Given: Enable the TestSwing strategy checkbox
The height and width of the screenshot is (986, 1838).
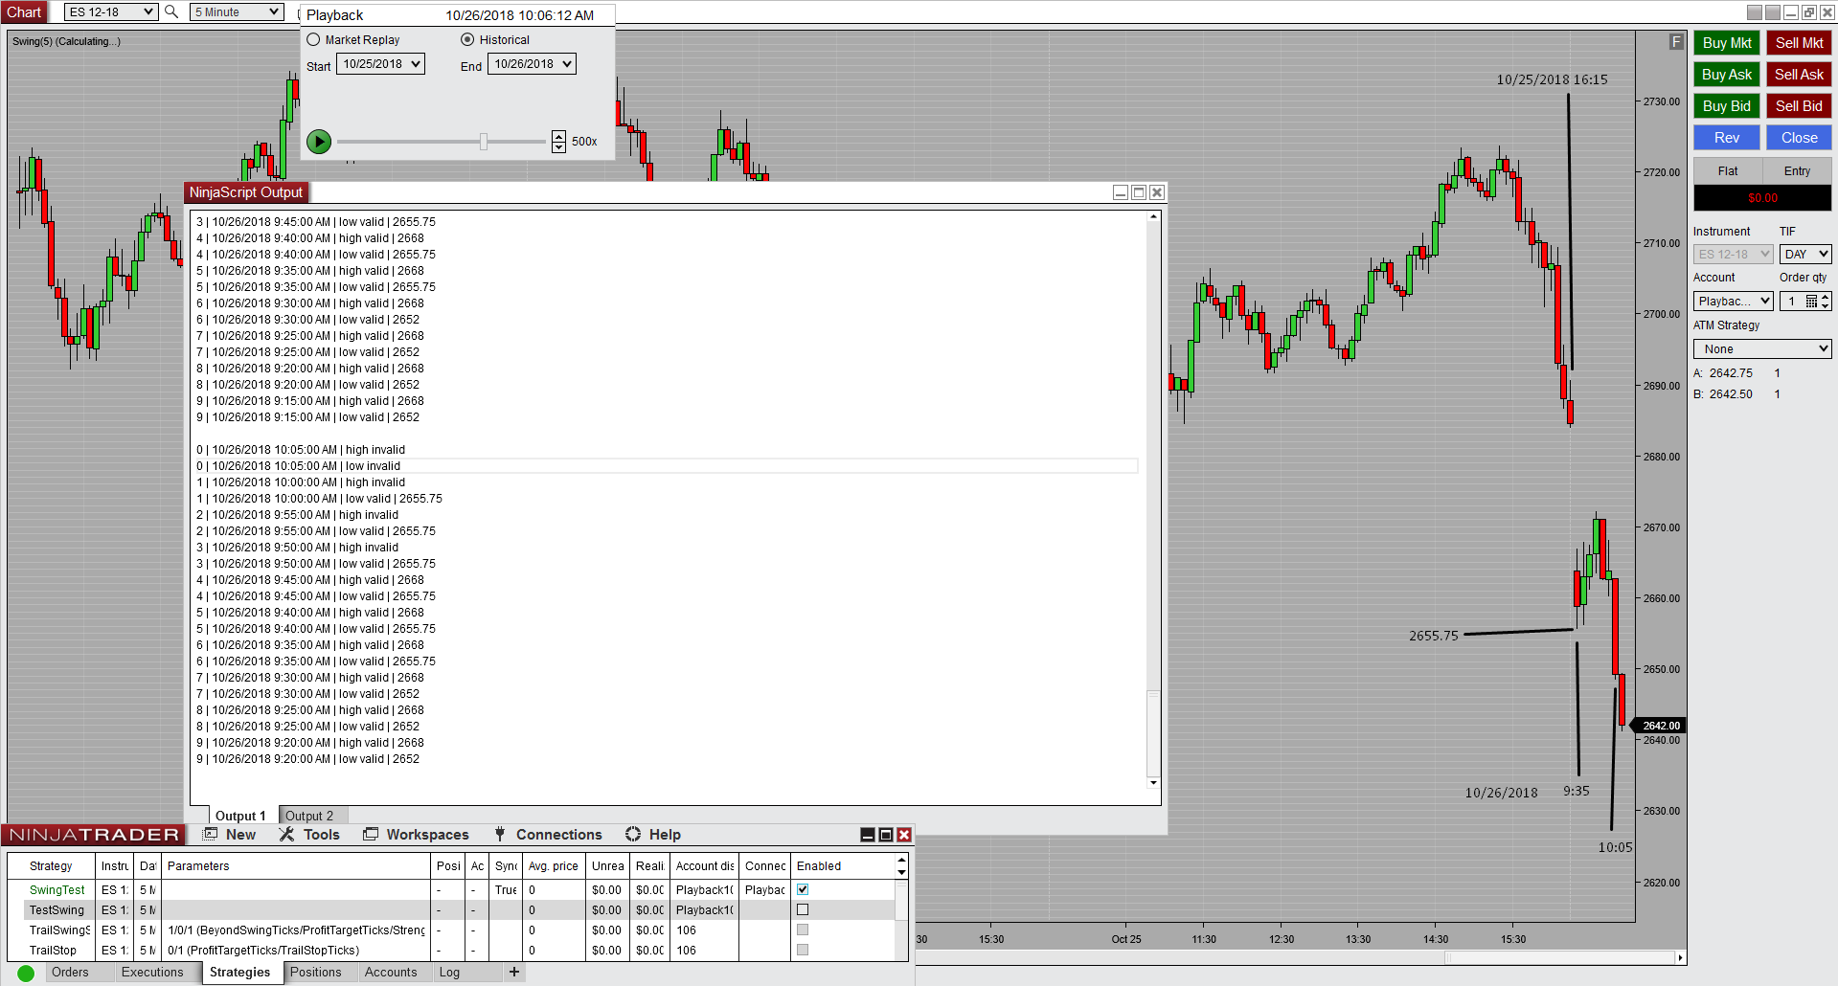Looking at the screenshot, I should [803, 909].
